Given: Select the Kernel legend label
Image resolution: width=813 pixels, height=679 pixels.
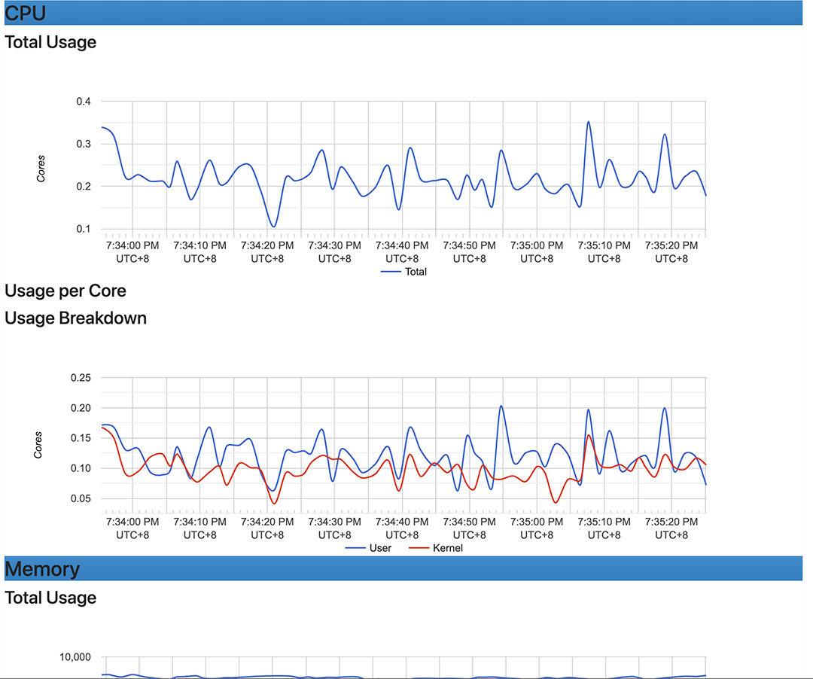Looking at the screenshot, I should coord(448,548).
